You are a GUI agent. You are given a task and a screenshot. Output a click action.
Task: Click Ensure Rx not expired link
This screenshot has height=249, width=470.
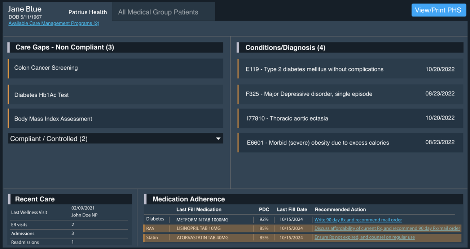pos(364,237)
